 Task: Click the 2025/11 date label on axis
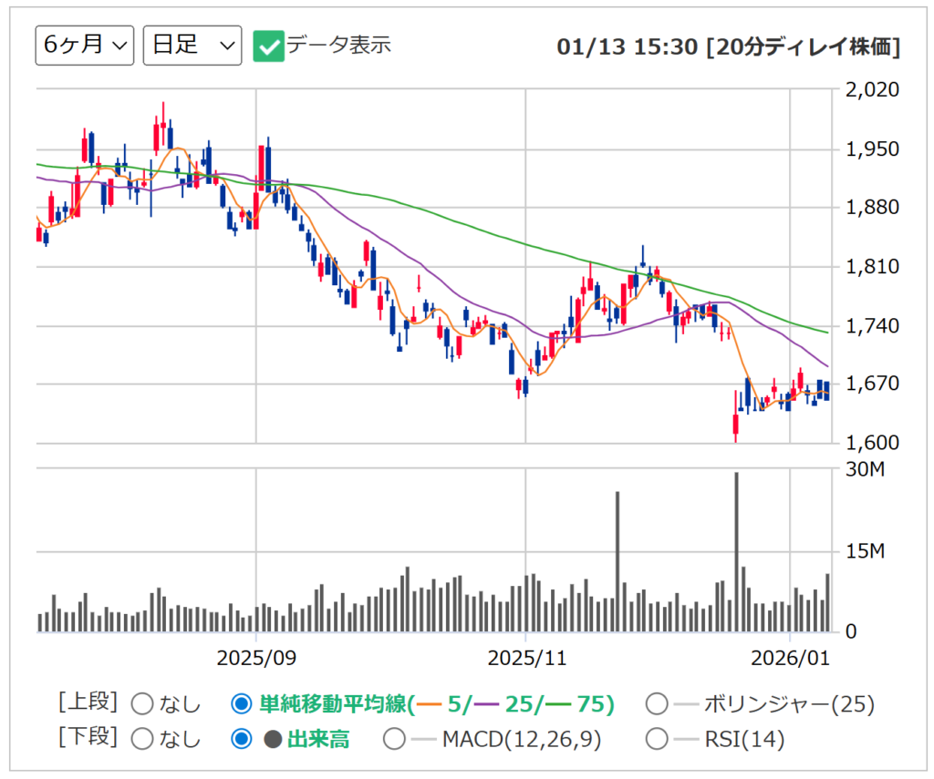point(525,658)
